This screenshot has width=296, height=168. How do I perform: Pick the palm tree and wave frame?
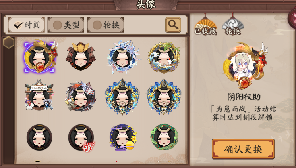pyautogui.click(x=164, y=57)
